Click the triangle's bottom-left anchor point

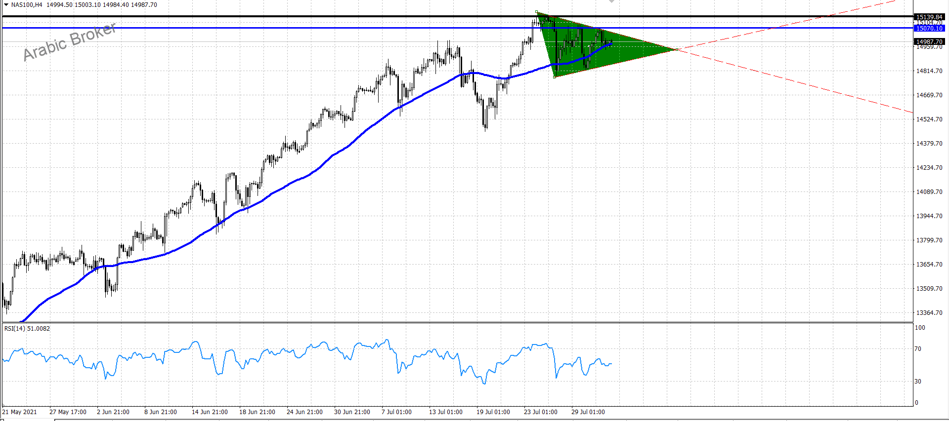[555, 77]
